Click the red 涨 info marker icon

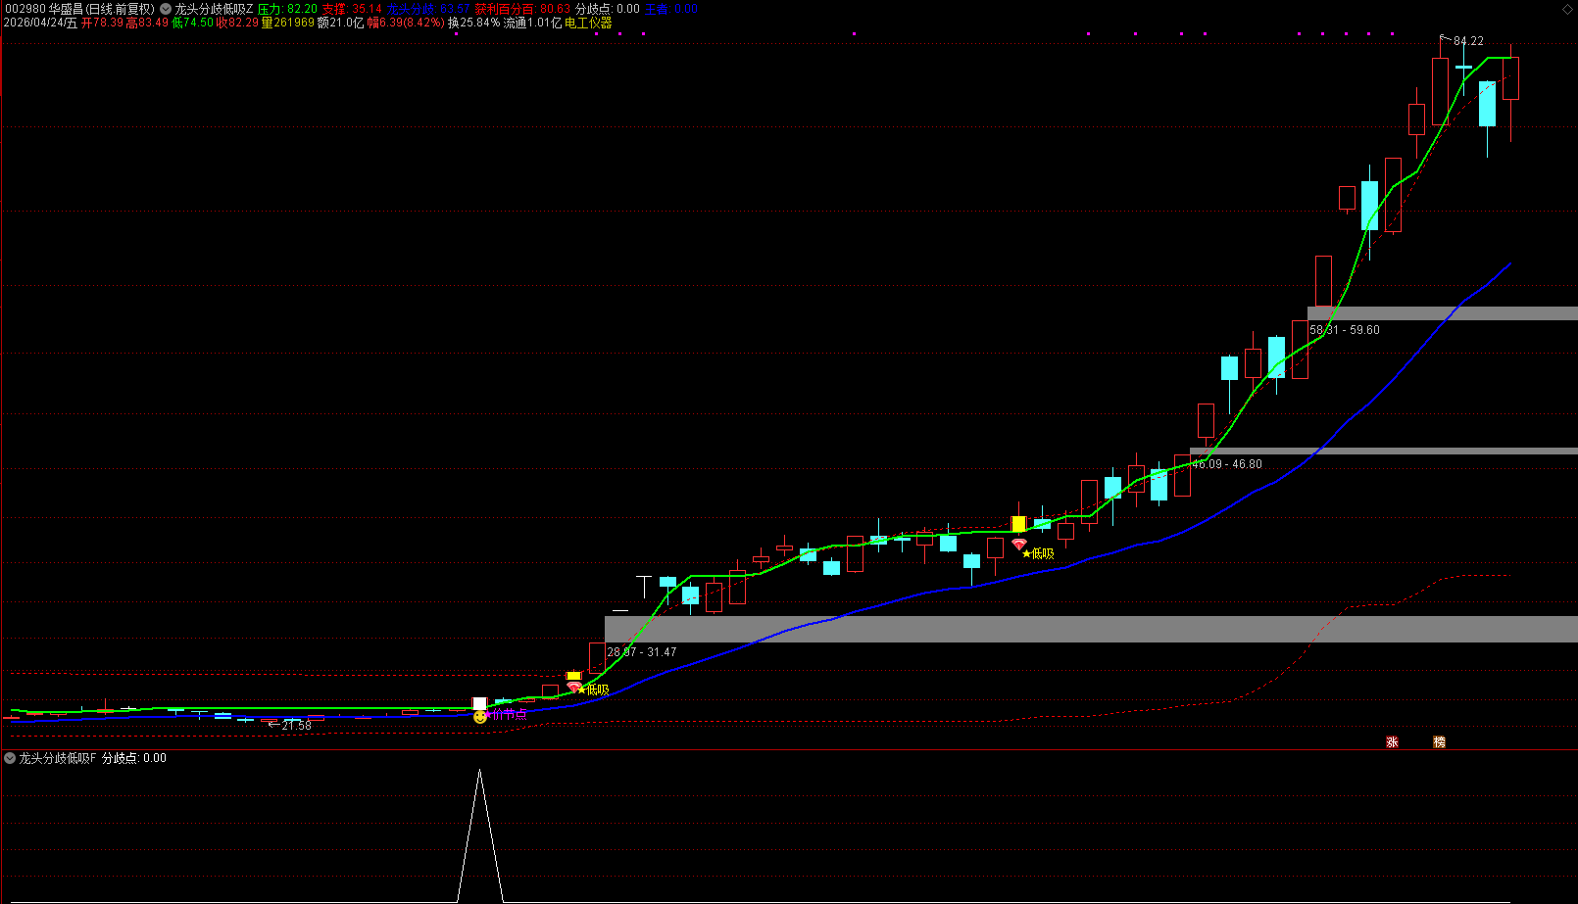click(x=1392, y=742)
